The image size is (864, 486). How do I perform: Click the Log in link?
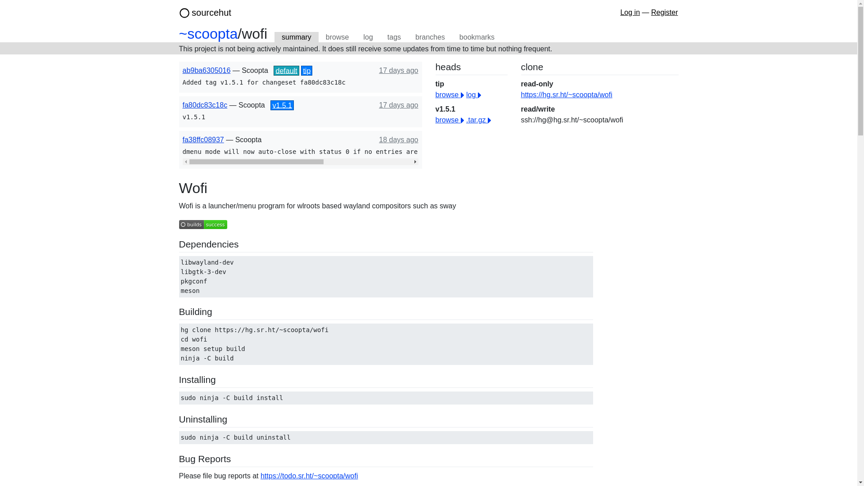(630, 13)
